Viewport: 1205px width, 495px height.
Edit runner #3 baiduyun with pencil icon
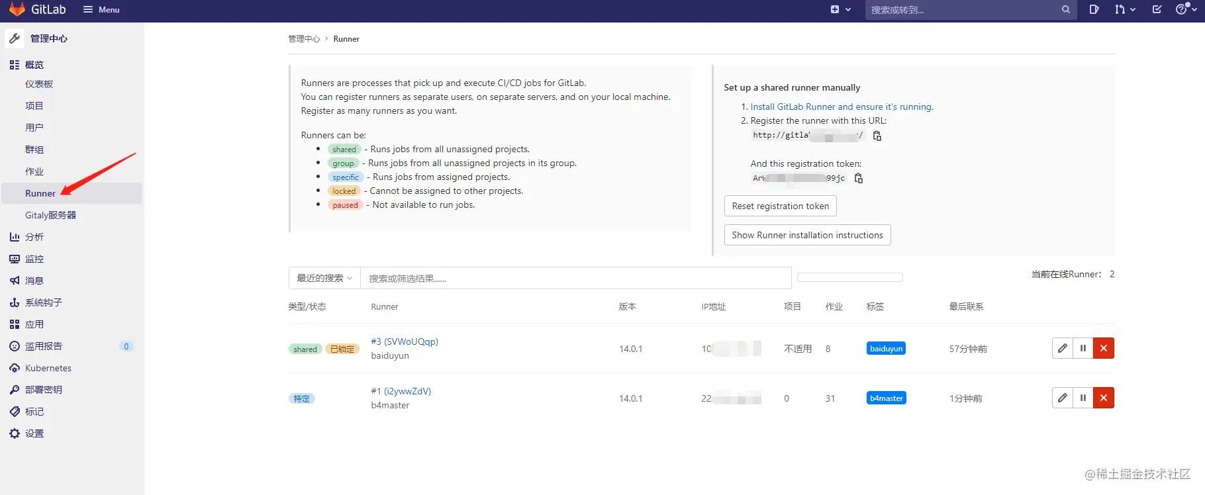point(1063,348)
